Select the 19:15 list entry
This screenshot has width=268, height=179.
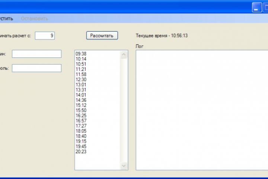point(81,141)
